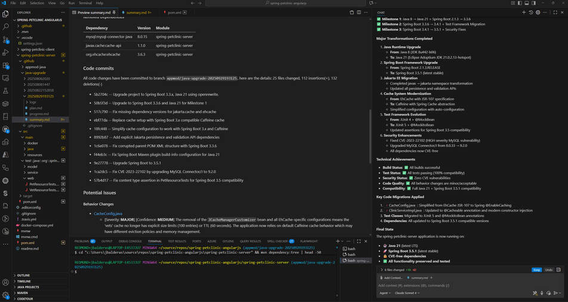
Task: Click the Undo button
Action: [x=548, y=270]
